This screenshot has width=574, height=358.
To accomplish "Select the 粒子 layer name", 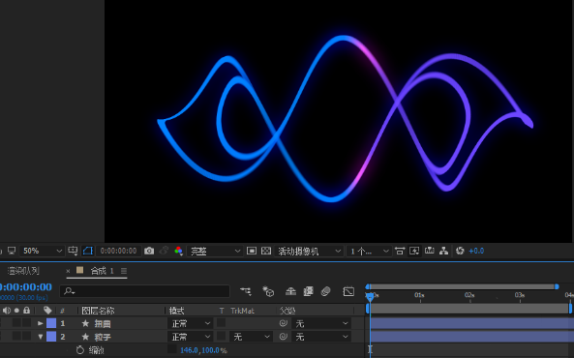I will pos(103,337).
